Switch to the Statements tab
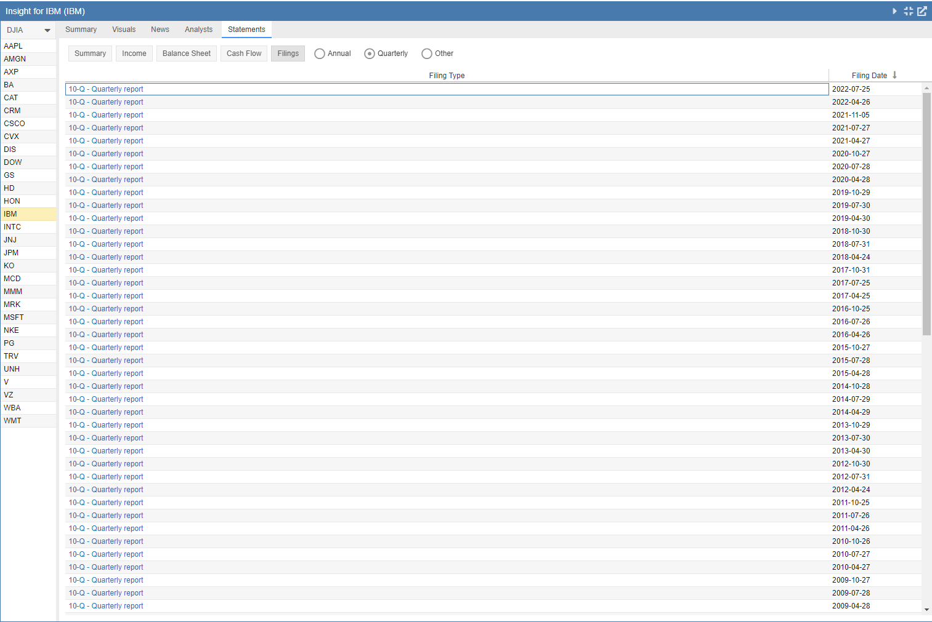932x622 pixels. point(246,30)
